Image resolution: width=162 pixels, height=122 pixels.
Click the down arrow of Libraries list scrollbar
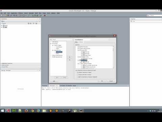[x=113, y=67]
